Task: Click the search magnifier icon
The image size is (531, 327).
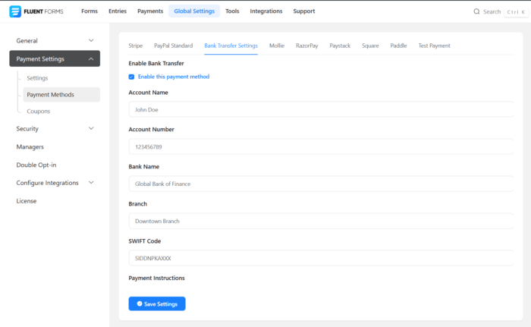Action: coord(476,11)
